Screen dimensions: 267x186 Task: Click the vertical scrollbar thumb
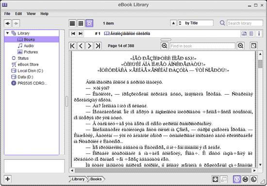coord(260,64)
